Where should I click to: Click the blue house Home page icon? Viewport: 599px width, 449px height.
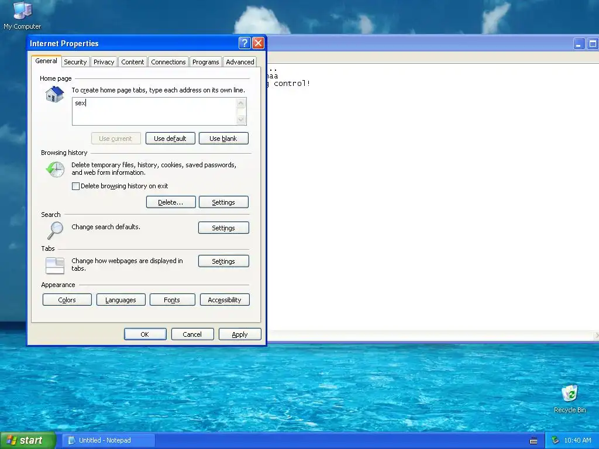click(x=54, y=94)
